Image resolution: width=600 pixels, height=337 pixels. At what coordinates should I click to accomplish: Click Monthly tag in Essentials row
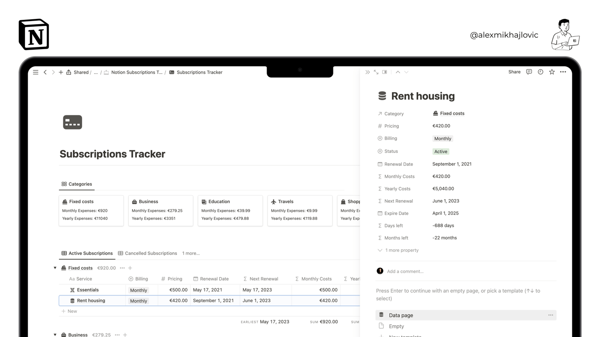[138, 290]
